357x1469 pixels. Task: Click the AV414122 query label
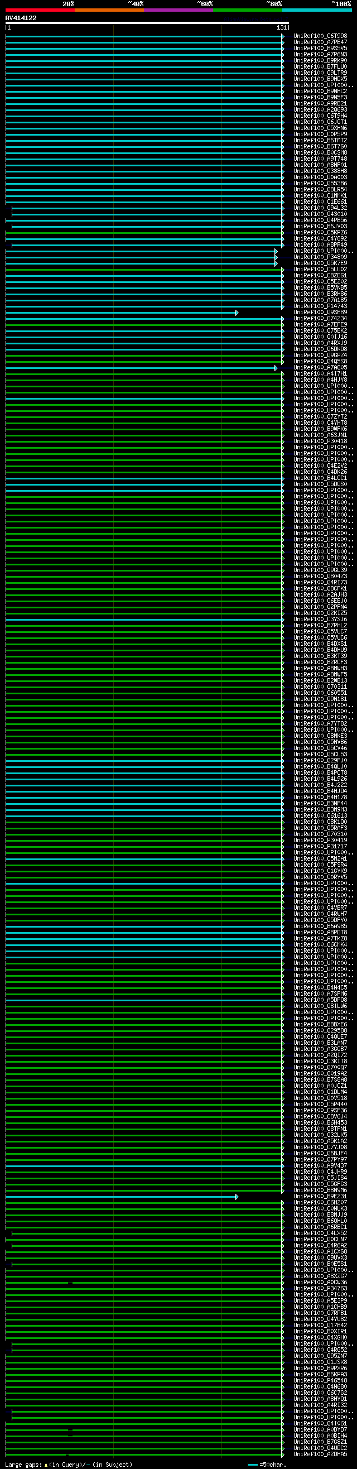pos(21,18)
